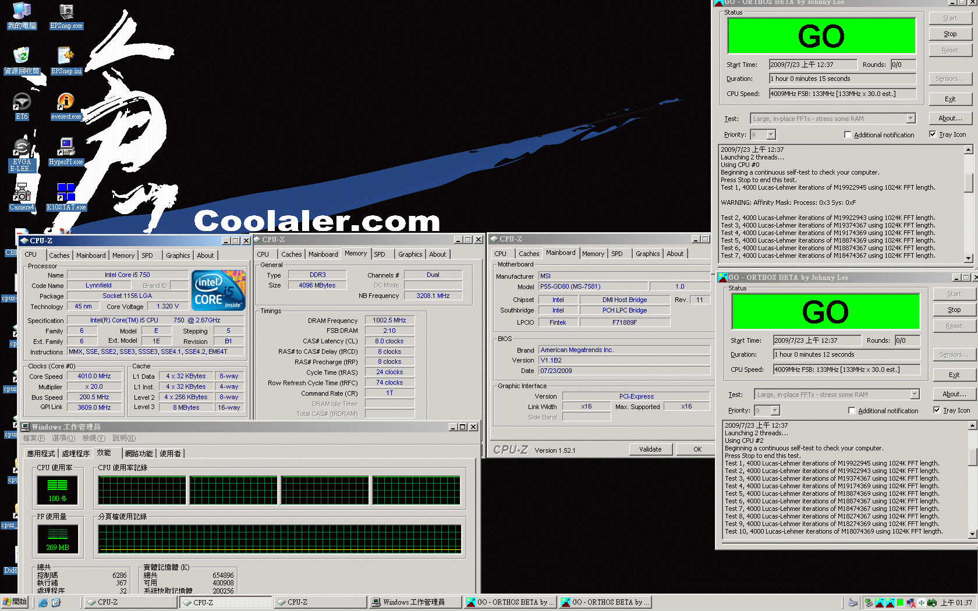The image size is (978, 611).
Task: Switch to 網路功能 tab in Task Manager
Action: coord(139,454)
